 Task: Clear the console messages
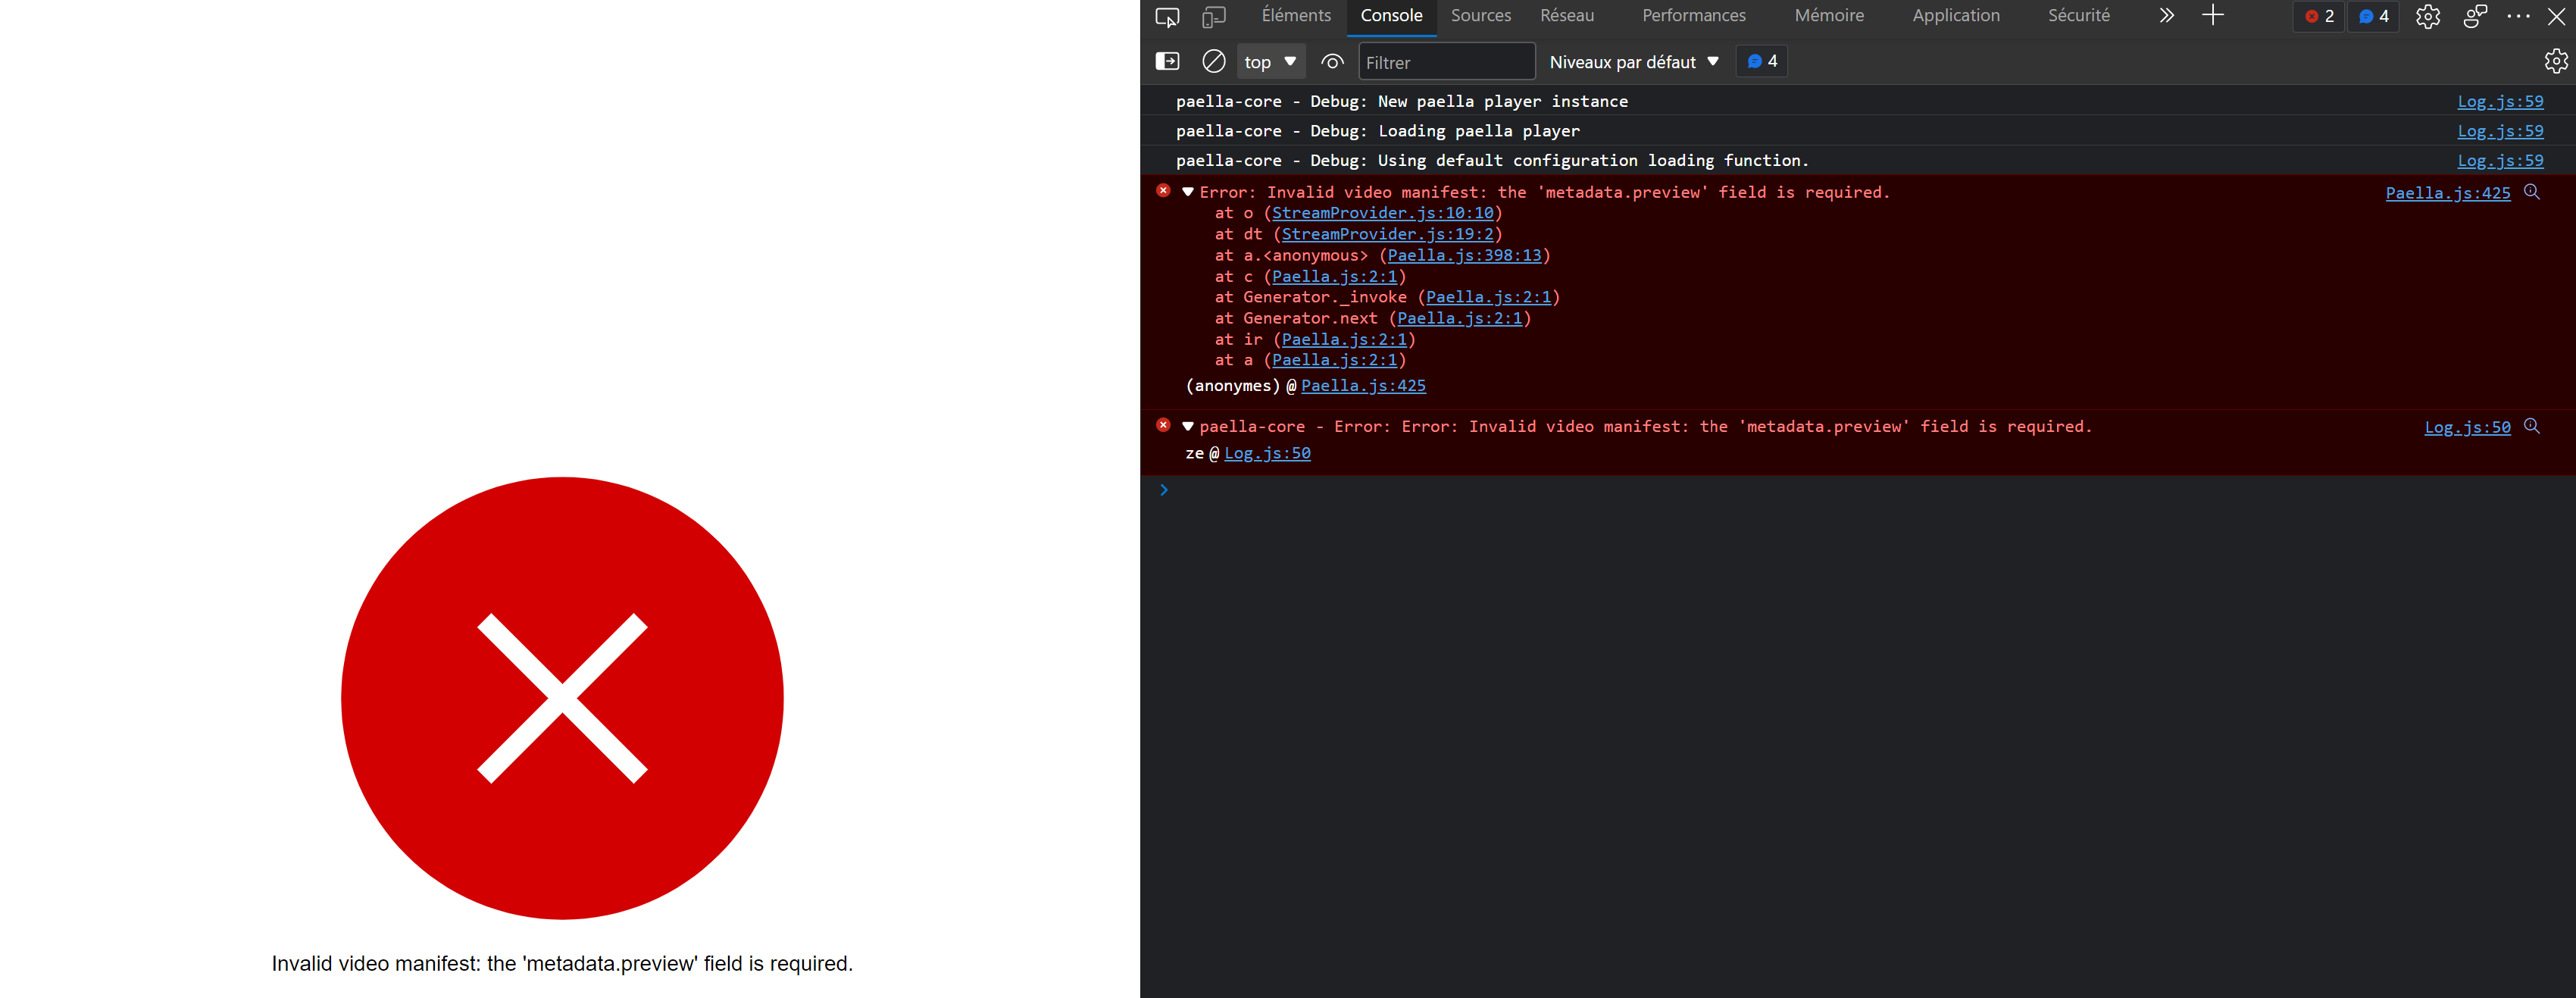pos(1213,61)
